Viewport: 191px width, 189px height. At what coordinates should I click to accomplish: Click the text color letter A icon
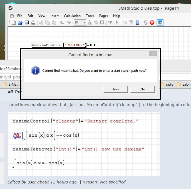click(x=90, y=23)
